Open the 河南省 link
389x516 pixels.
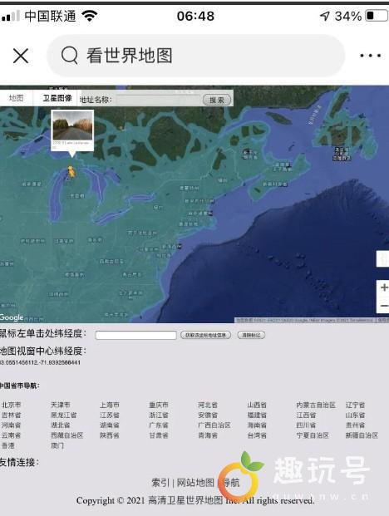(11, 425)
